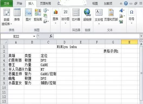Screen dimensions: 143x104
Task: Minimize the ribbon with the caret icon
Action: [121, 4]
